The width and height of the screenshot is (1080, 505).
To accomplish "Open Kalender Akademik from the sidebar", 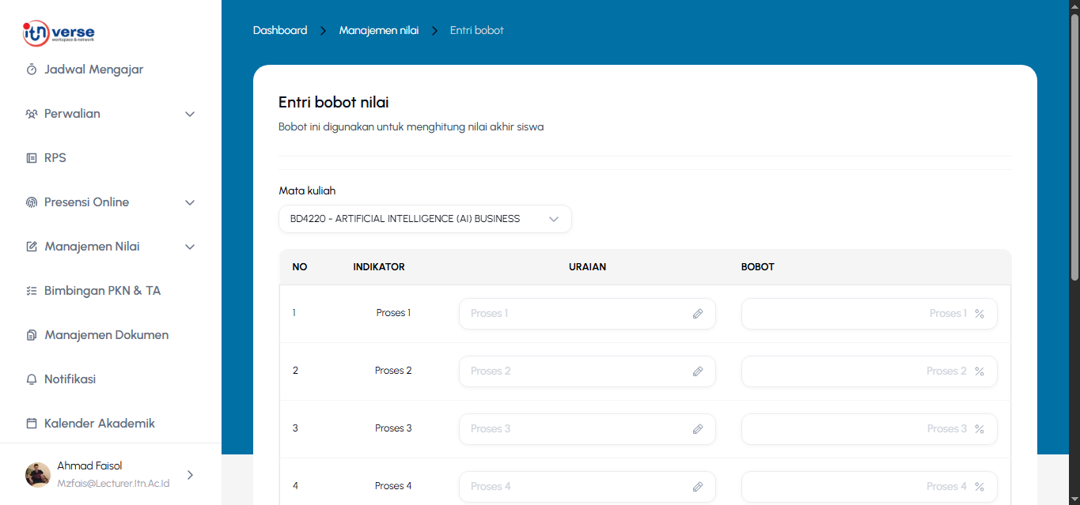I will [x=100, y=424].
